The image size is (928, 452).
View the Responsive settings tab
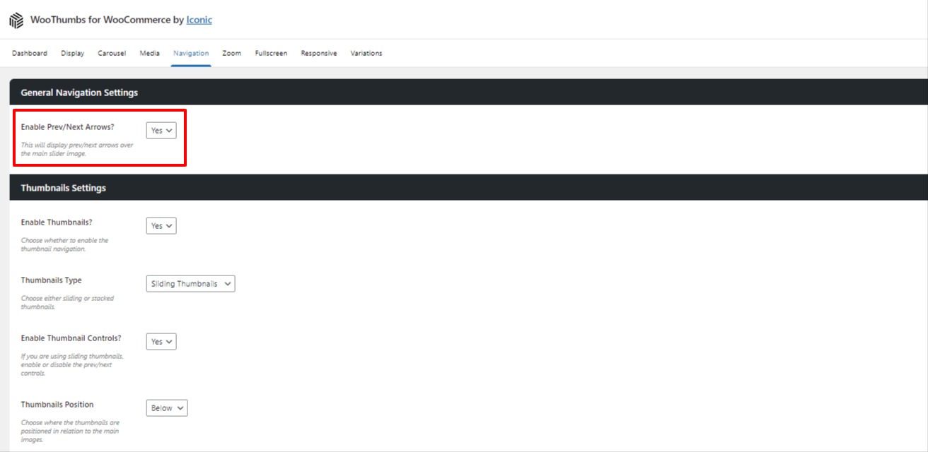pos(318,53)
